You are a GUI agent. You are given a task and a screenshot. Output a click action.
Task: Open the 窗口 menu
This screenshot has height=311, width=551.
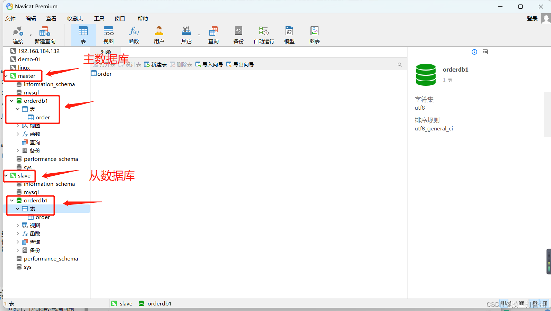[x=120, y=18]
